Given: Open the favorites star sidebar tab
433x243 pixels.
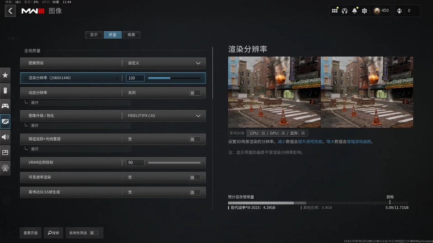Looking at the screenshot, I should 5,75.
